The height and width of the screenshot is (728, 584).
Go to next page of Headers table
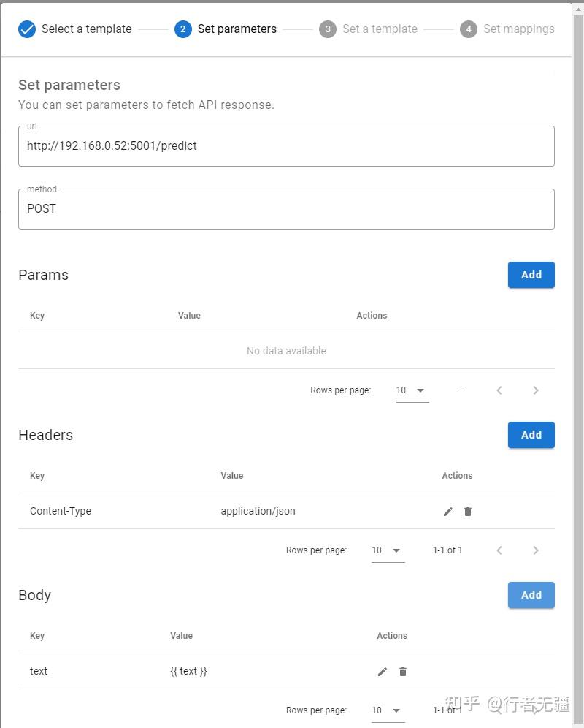coord(536,550)
